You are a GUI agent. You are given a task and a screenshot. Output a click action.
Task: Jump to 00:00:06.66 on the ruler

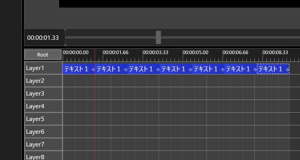click(235, 52)
